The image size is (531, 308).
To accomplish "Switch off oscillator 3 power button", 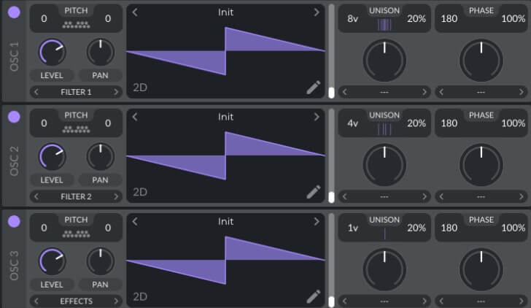I will [x=14, y=221].
